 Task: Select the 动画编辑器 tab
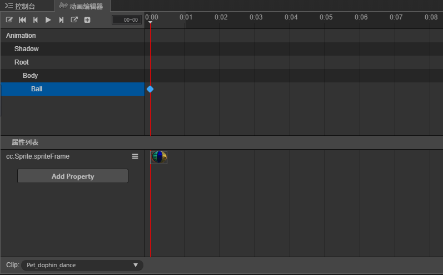coord(82,6)
